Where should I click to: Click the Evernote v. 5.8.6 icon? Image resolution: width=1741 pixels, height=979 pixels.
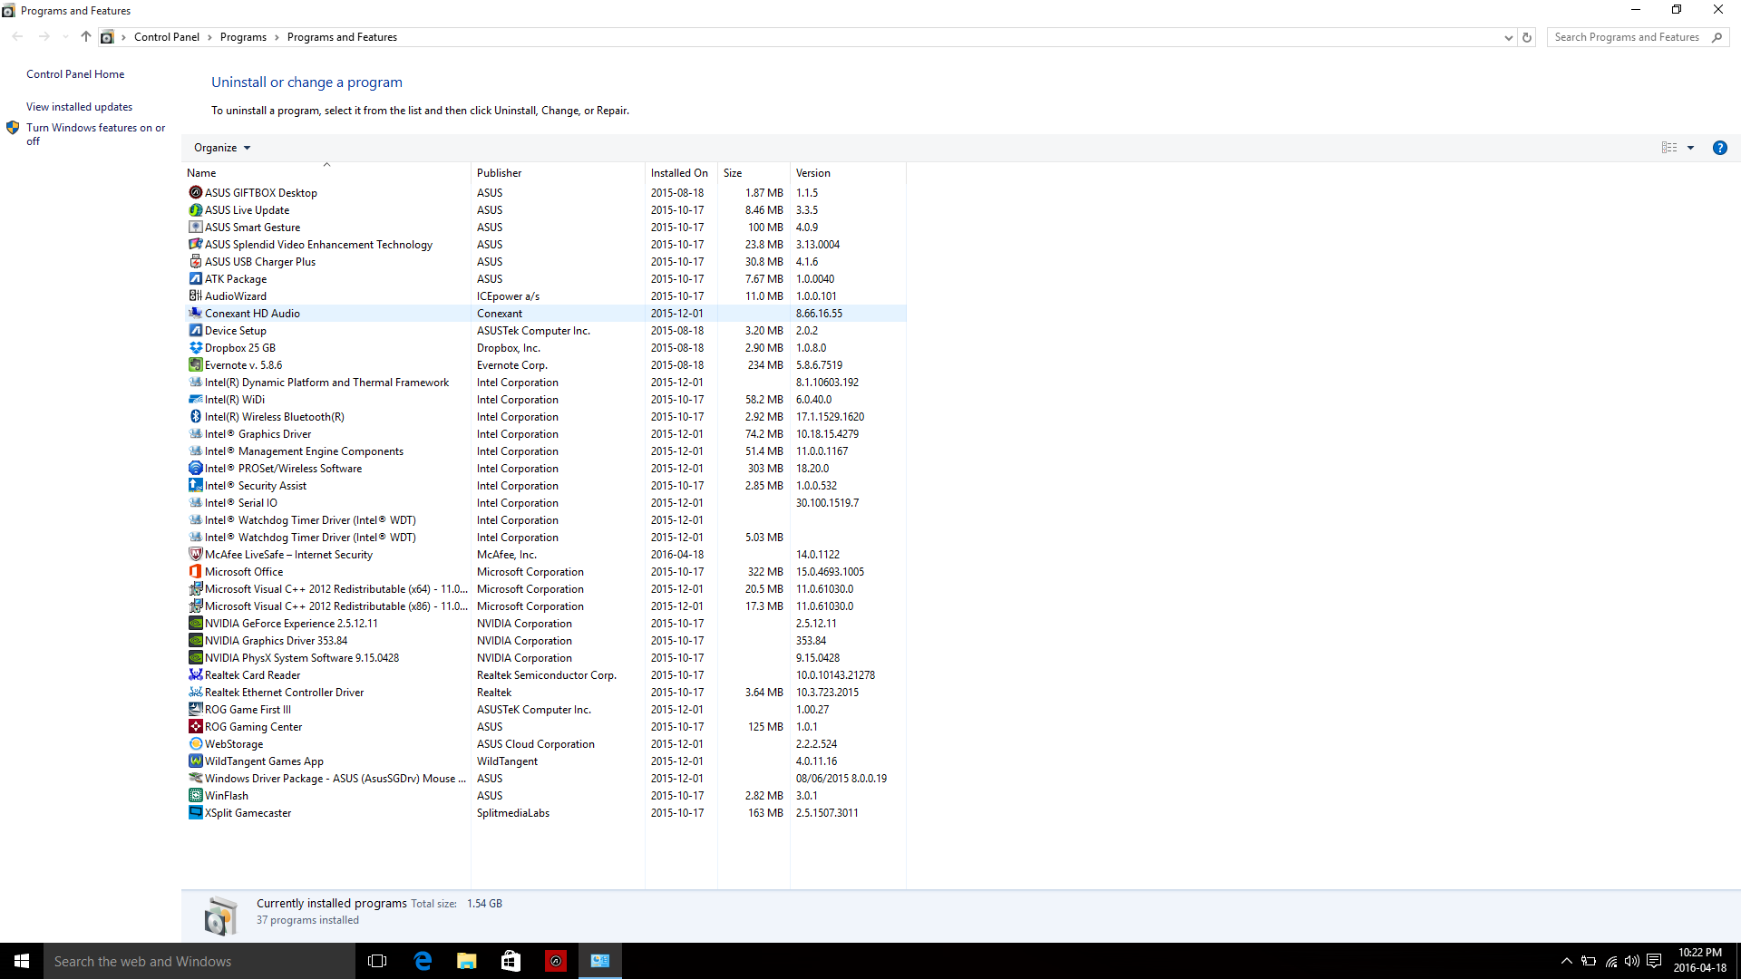click(195, 364)
